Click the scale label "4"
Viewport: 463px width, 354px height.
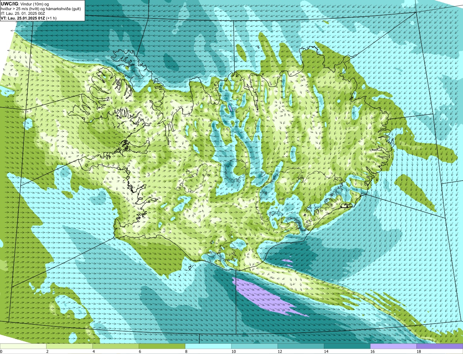94,351
